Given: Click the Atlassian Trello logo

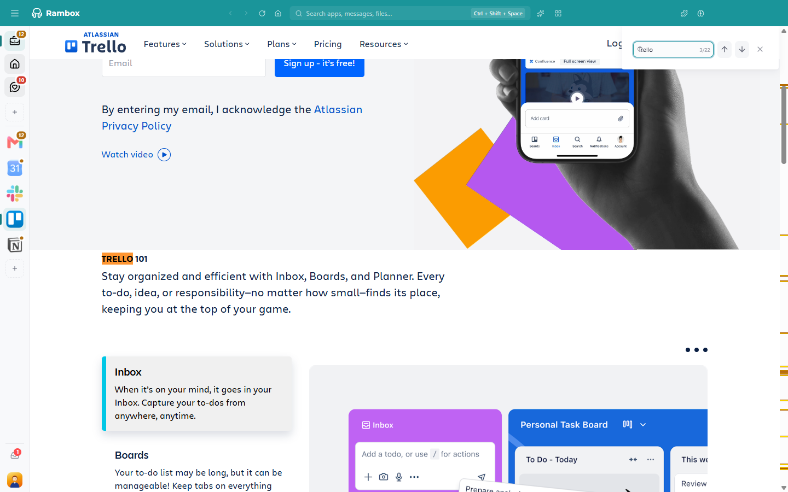Looking at the screenshot, I should (96, 43).
